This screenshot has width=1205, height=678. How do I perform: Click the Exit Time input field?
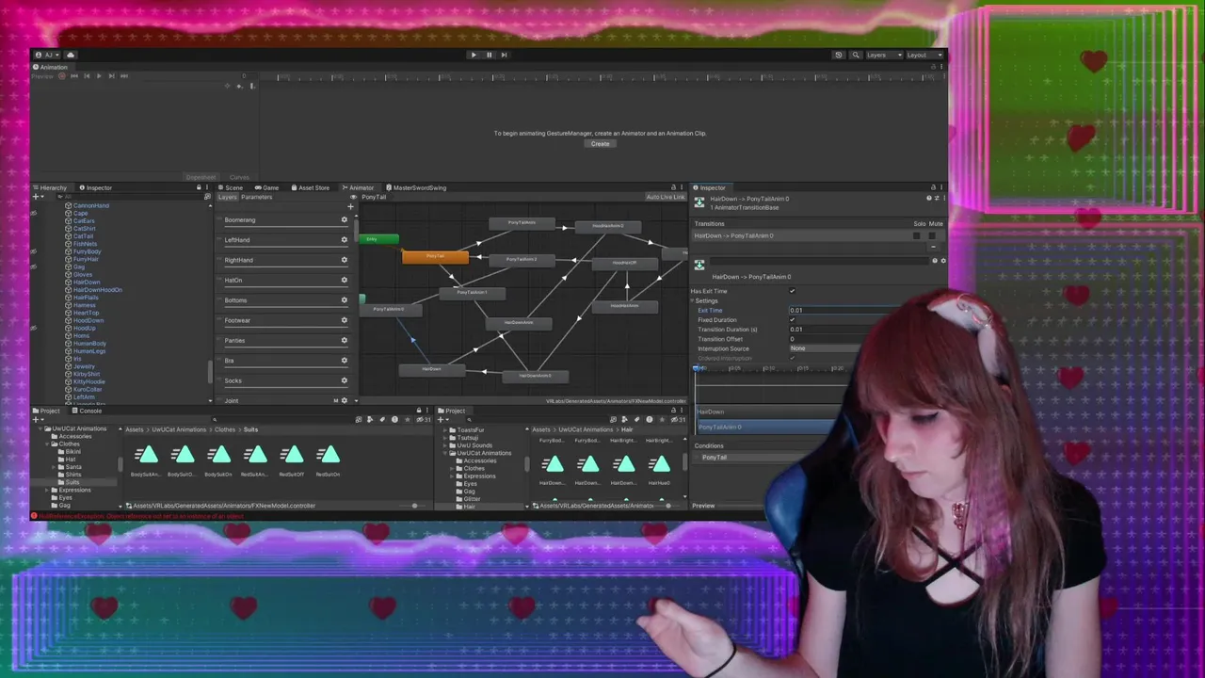pos(843,310)
